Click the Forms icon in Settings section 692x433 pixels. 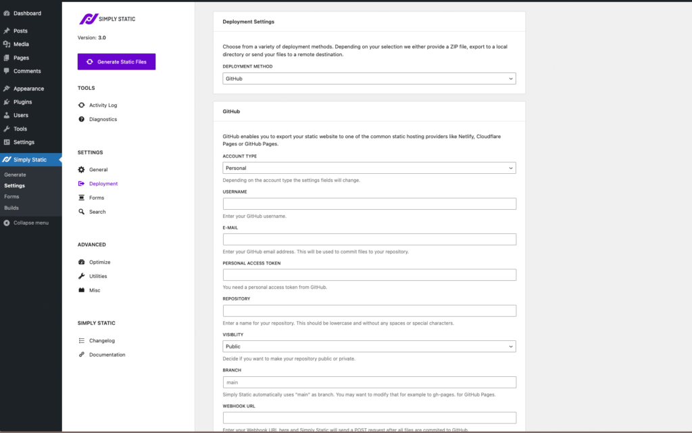point(81,198)
